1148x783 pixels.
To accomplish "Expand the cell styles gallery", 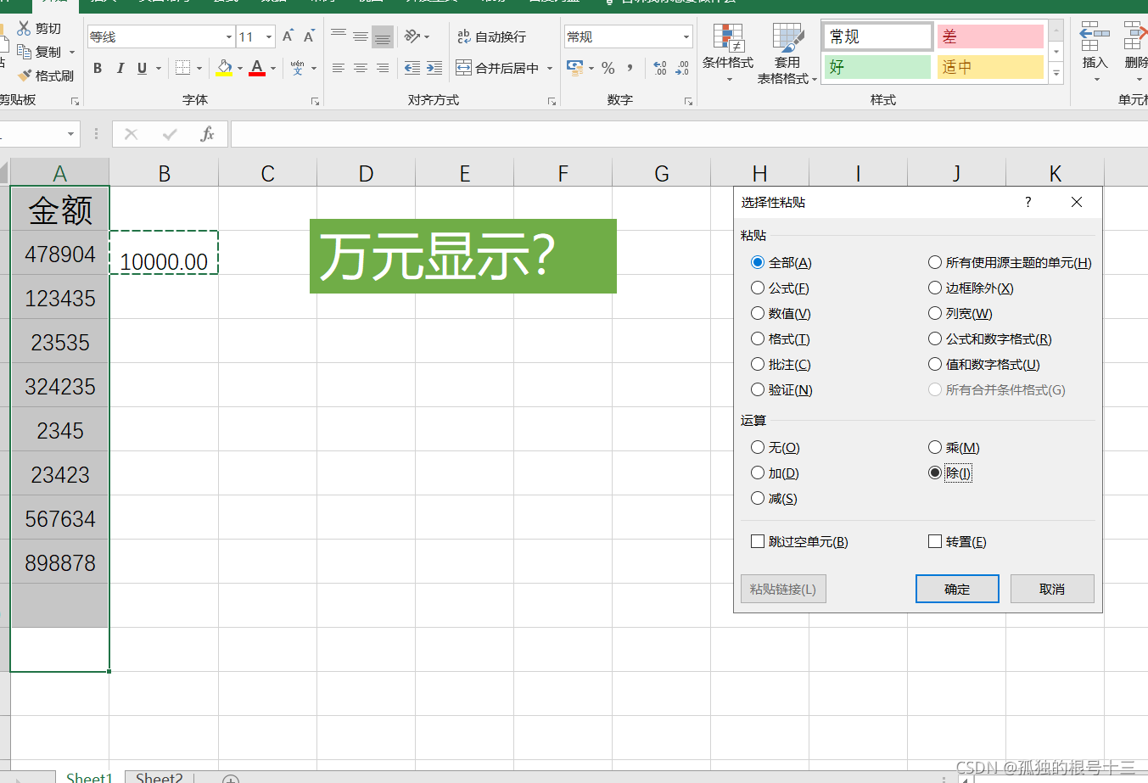I will [1056, 74].
